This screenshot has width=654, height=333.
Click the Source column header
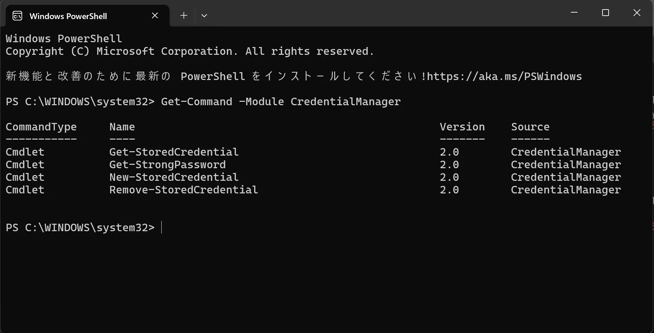click(x=530, y=127)
